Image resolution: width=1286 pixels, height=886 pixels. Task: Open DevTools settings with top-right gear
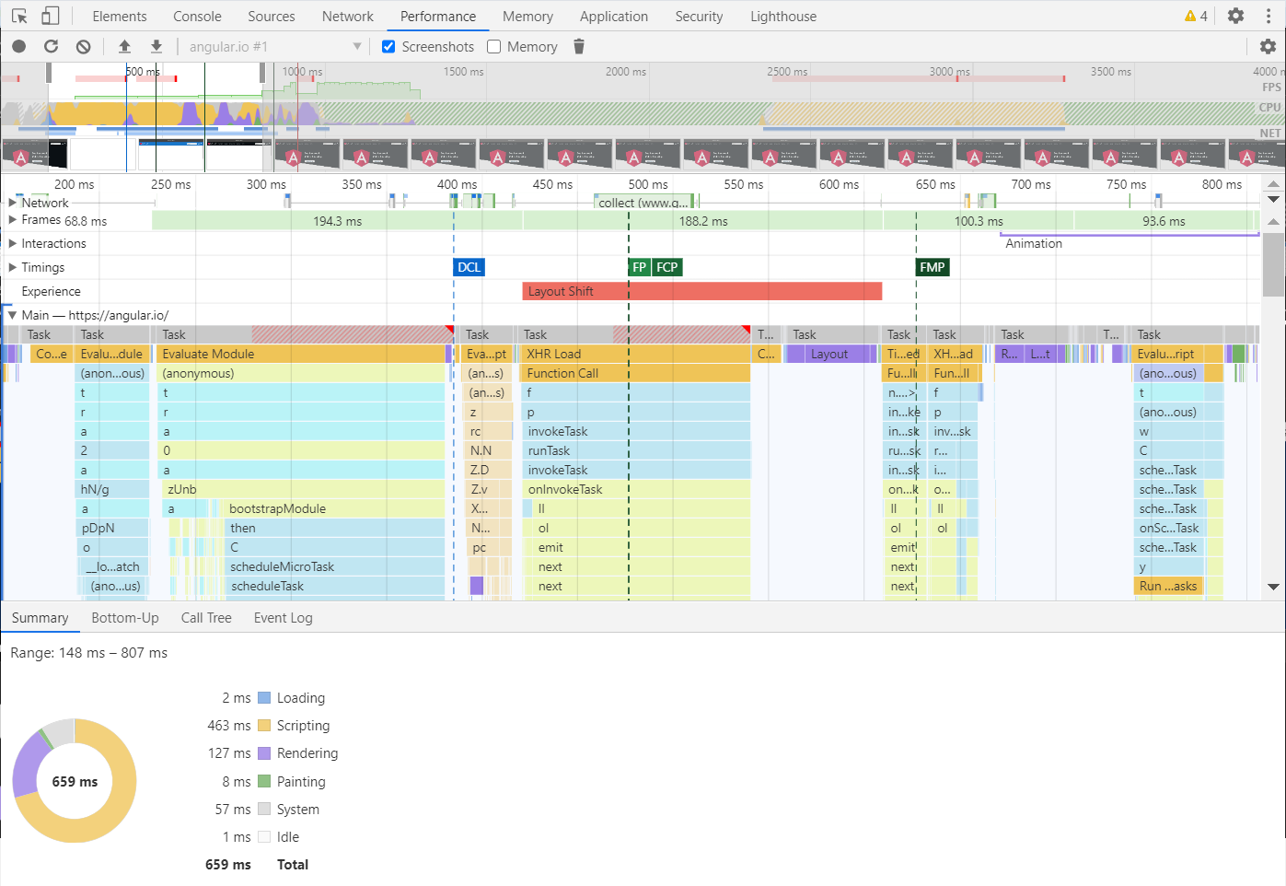pos(1234,16)
